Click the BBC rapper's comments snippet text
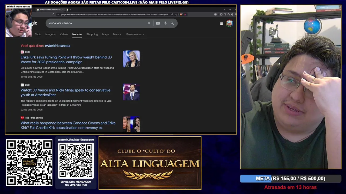The width and height of the screenshot is (346, 194). [x=66, y=103]
